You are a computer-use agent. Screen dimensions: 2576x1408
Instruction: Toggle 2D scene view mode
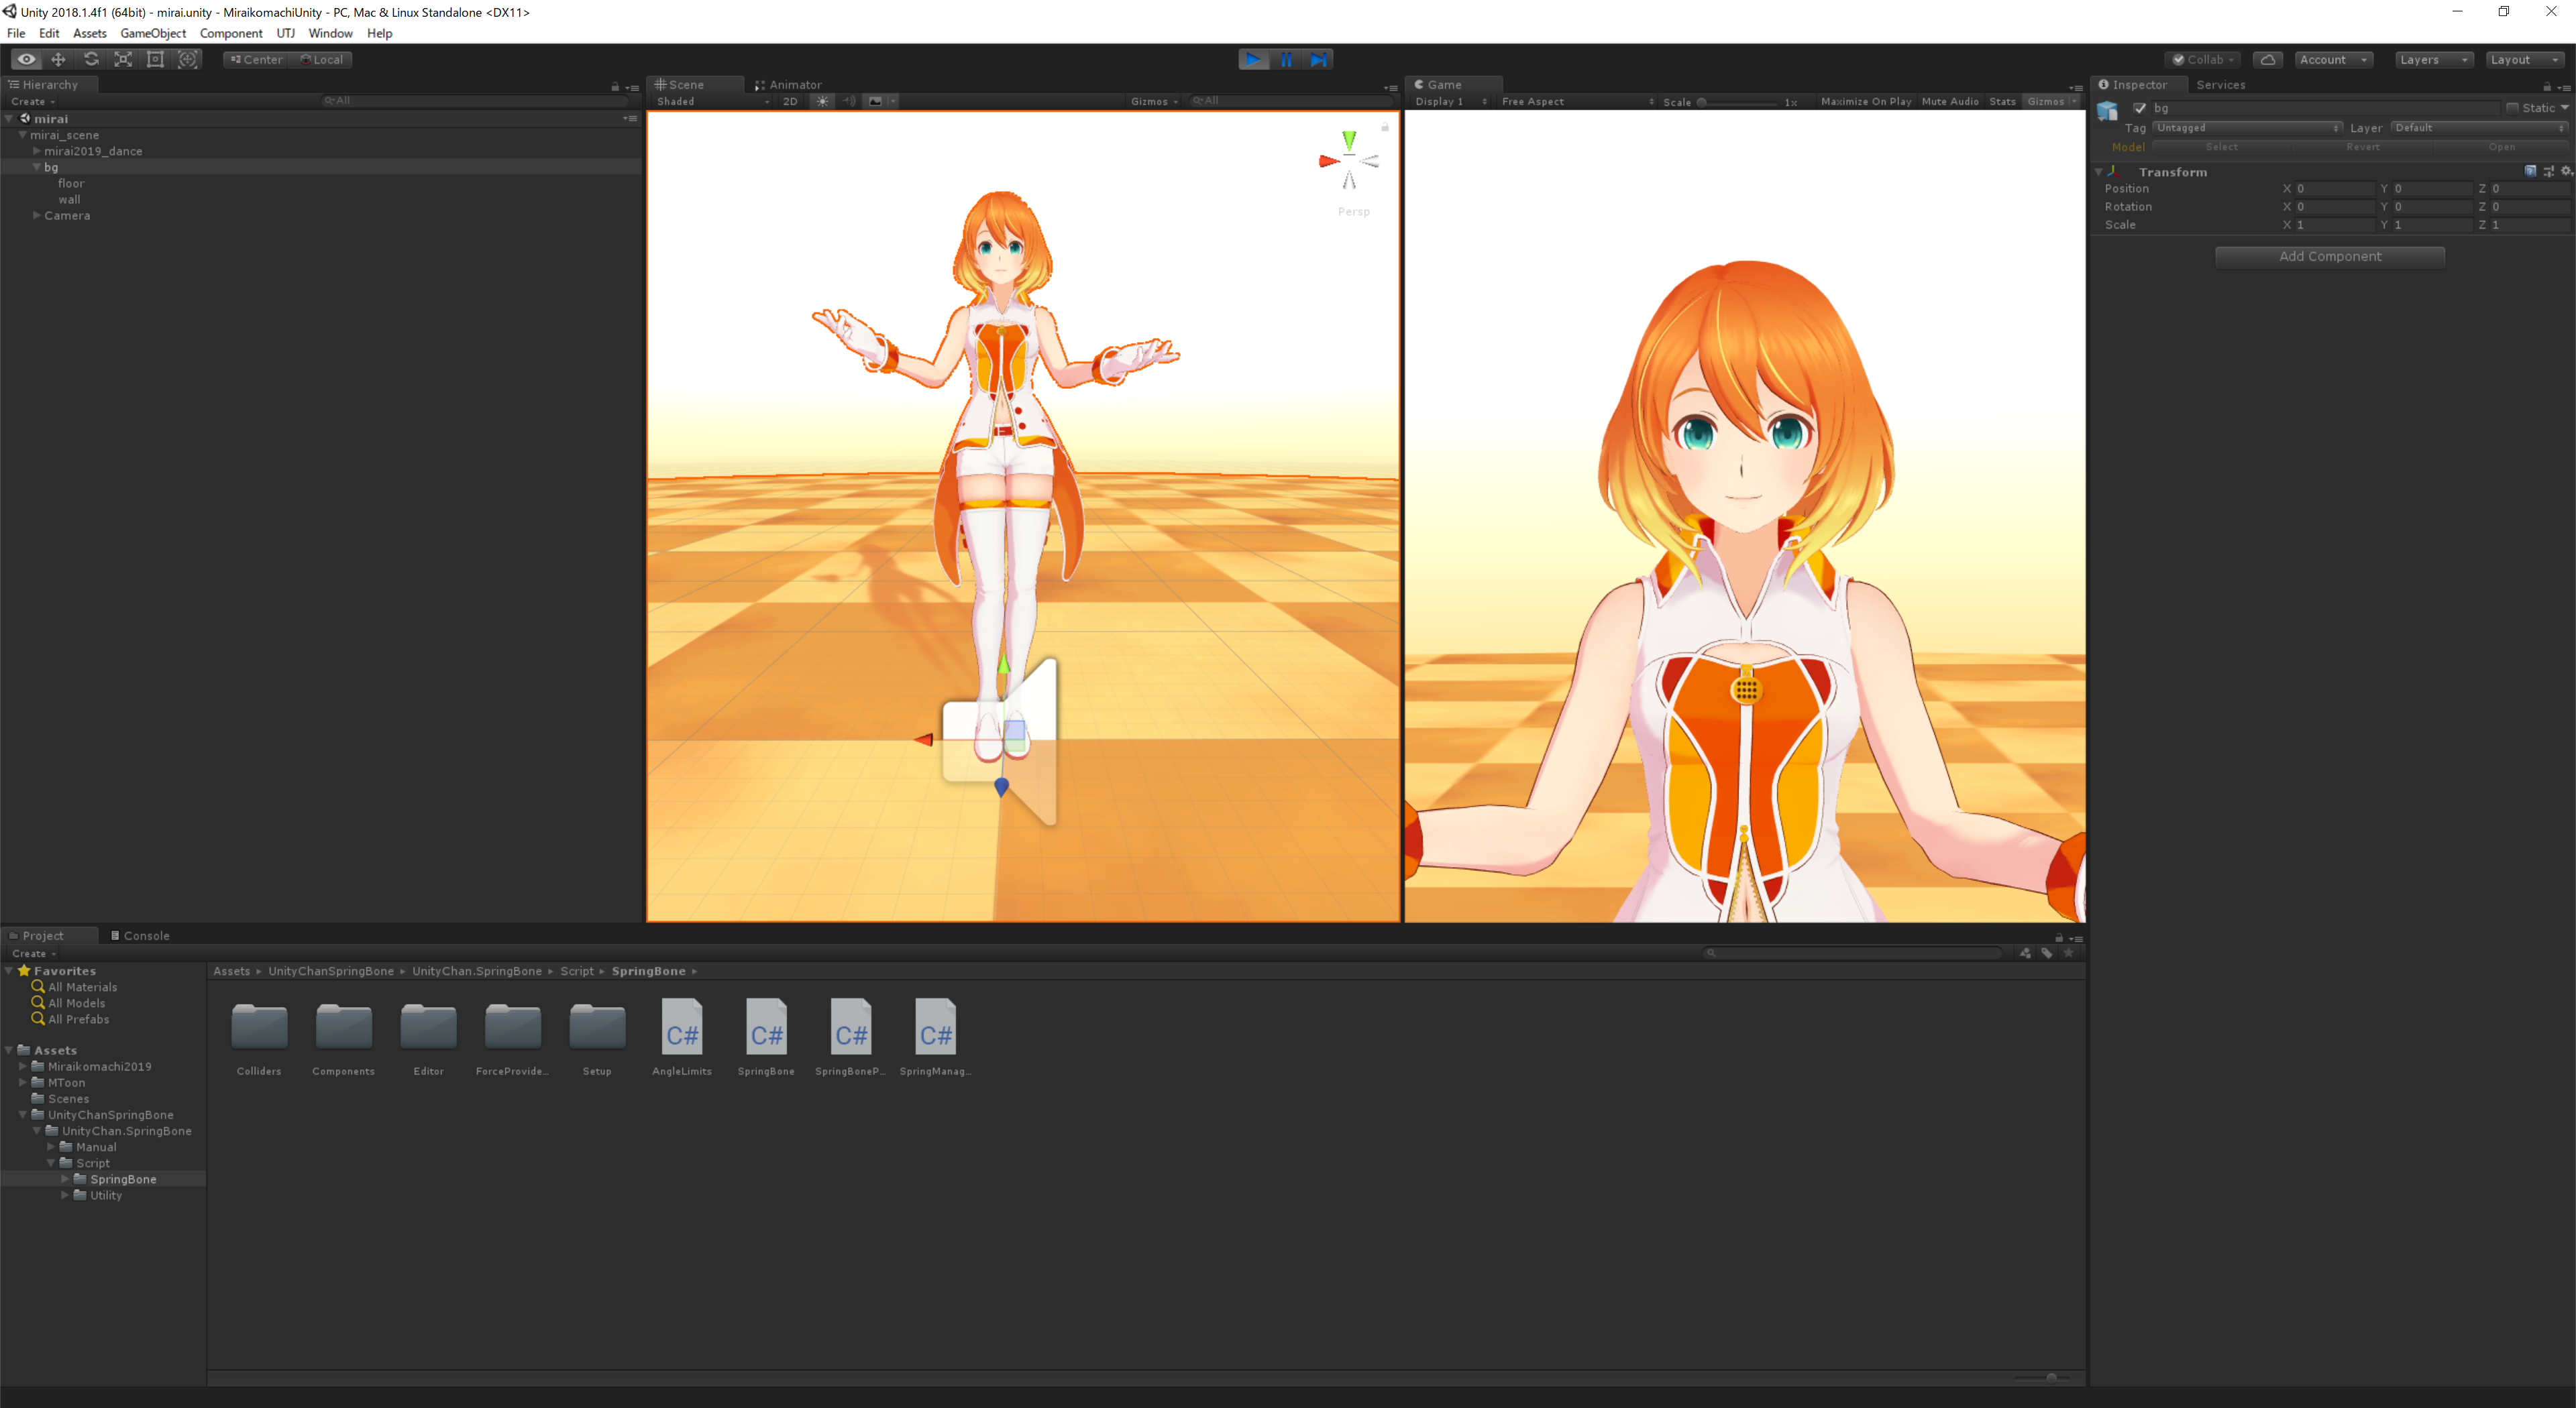(x=790, y=101)
